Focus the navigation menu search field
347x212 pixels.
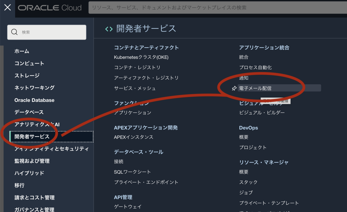point(47,32)
